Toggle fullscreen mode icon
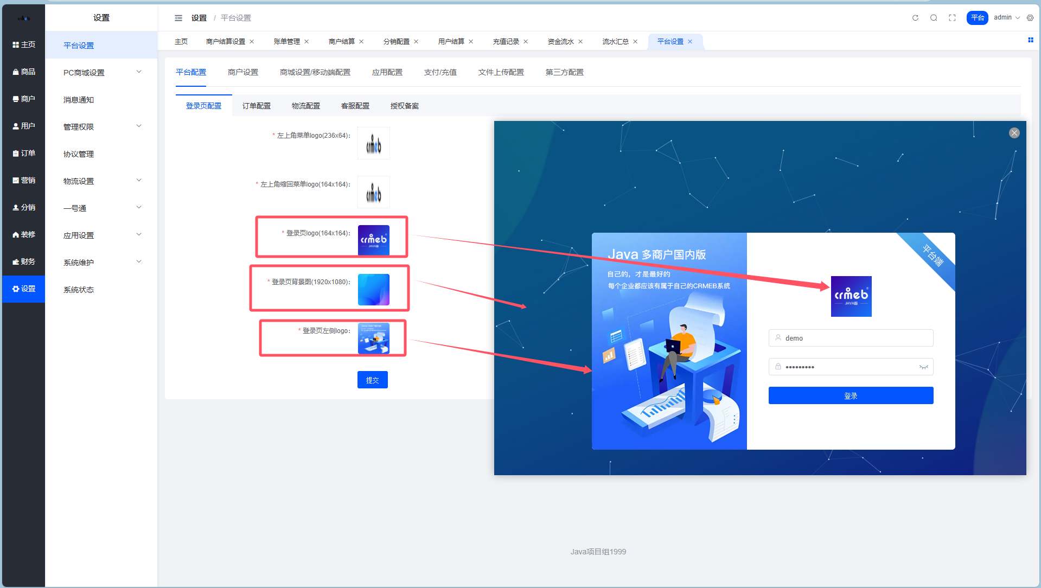The height and width of the screenshot is (588, 1041). point(952,18)
